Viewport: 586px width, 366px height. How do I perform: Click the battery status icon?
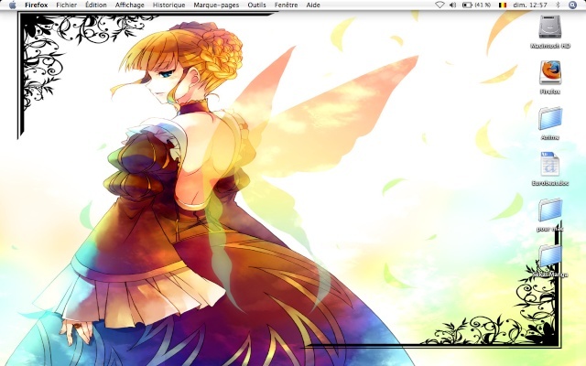(467, 5)
